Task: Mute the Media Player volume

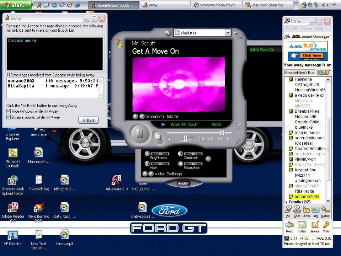Action: 170,139
